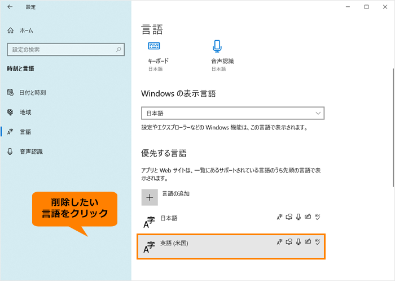Click the text-to-speech feature icon on the 英語 (米国) row
The width and height of the screenshot is (395, 281).
coord(289,242)
